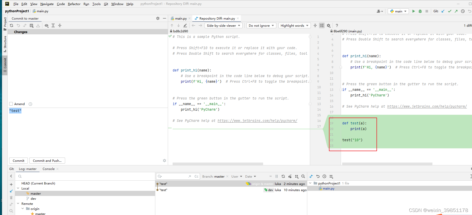
Task: Toggle IntelliSort pause-like icon in Git log
Action: coord(277,176)
